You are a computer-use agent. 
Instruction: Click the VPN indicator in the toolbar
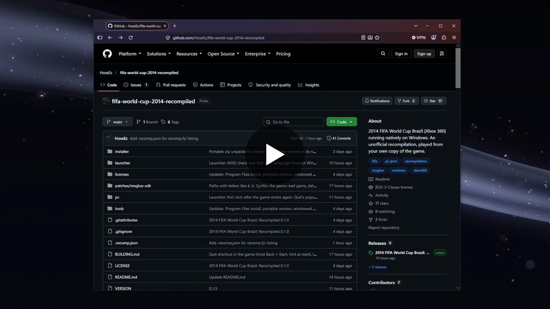(418, 38)
